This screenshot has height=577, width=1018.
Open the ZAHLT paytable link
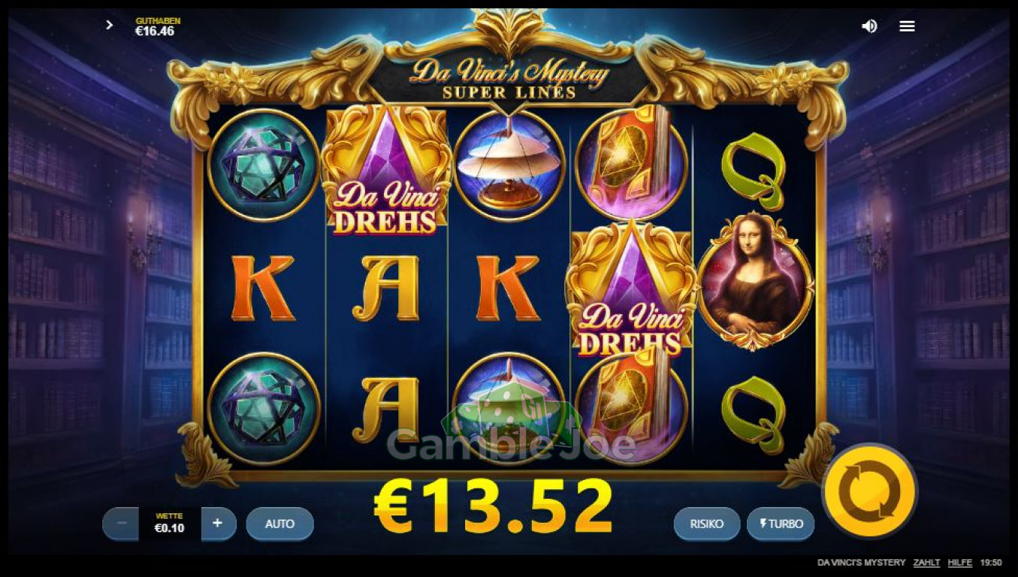coord(926,563)
